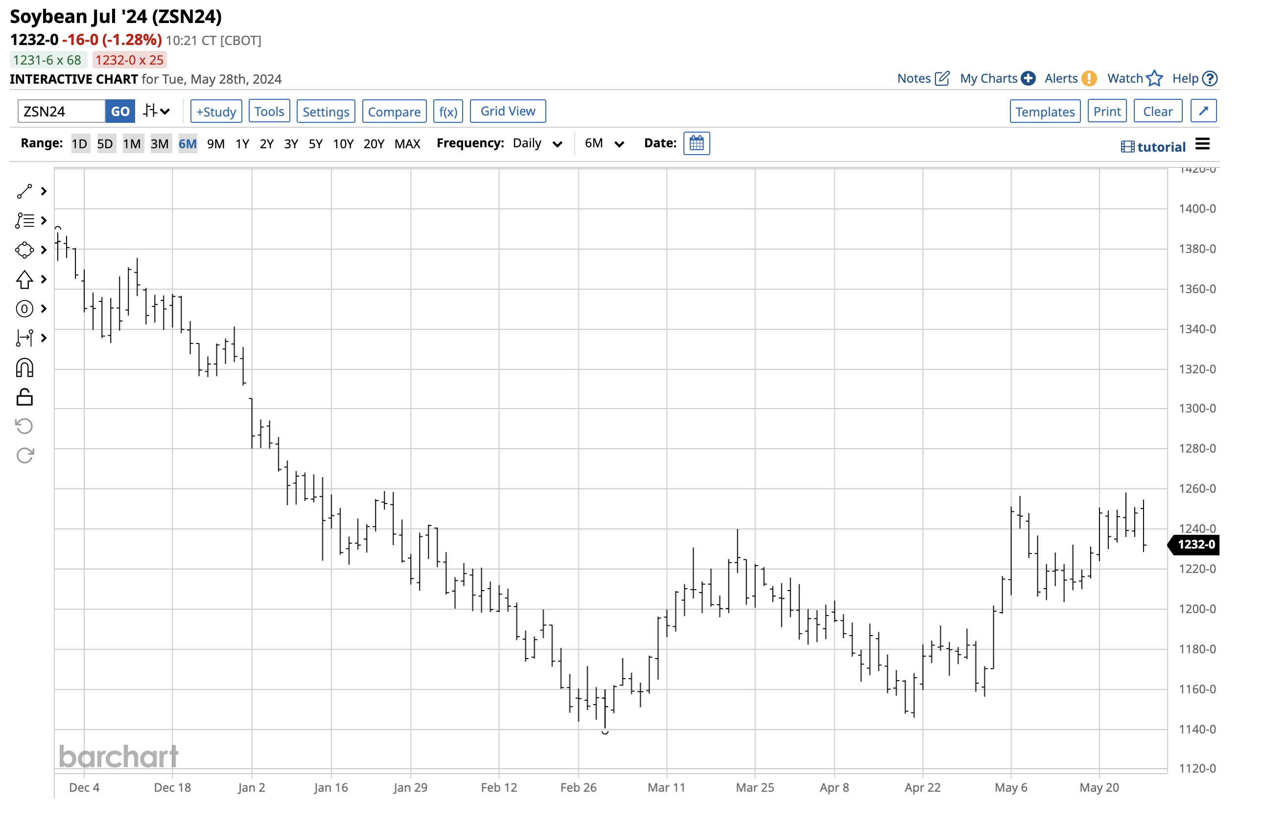
Task: Open the Frequency Daily dropdown
Action: click(x=537, y=144)
